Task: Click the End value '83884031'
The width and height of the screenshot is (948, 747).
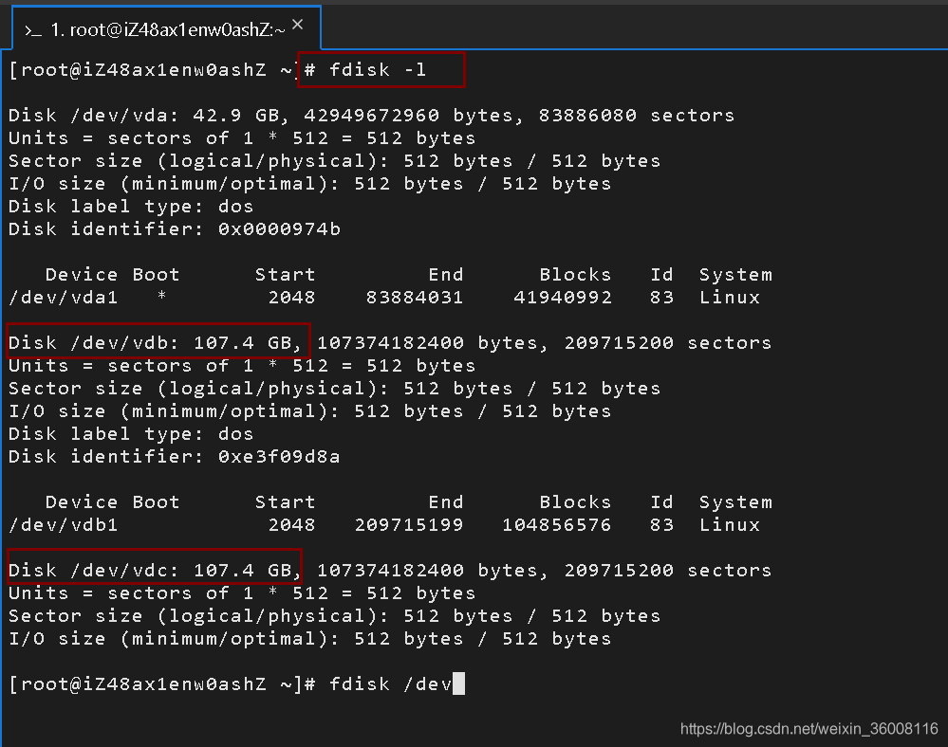Action: 415,297
